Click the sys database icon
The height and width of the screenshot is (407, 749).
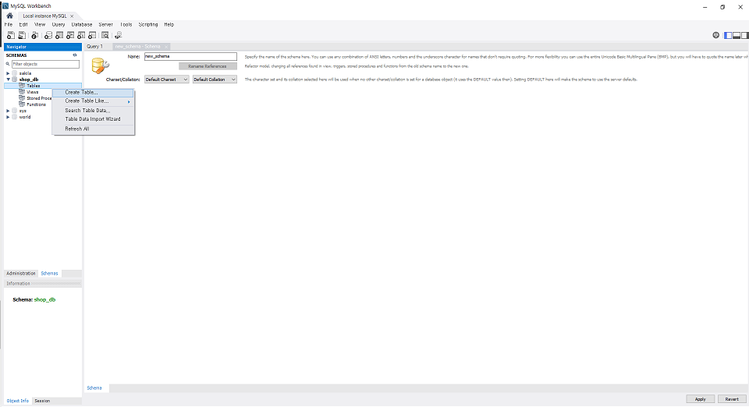(x=15, y=111)
